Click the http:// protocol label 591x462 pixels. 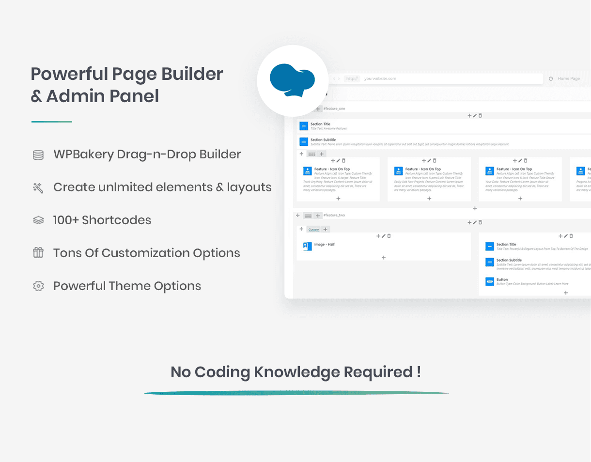pyautogui.click(x=352, y=78)
